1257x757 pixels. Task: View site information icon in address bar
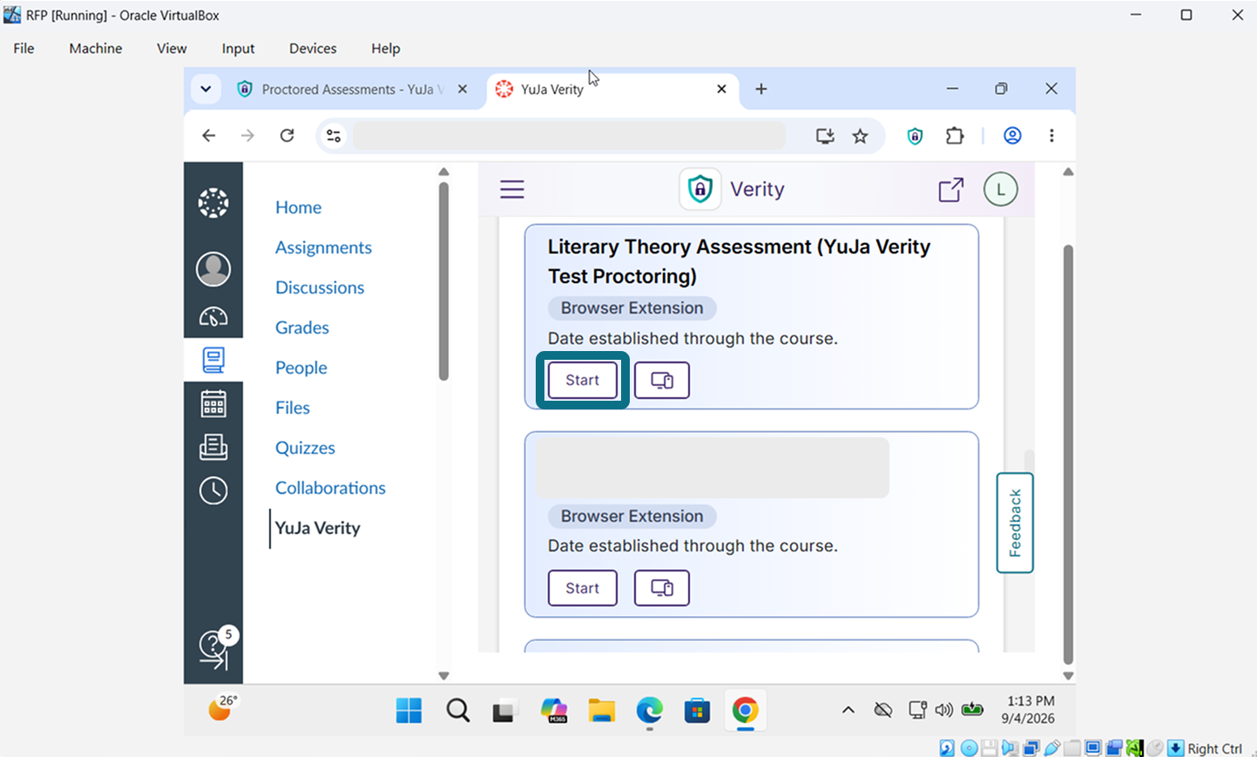click(334, 136)
